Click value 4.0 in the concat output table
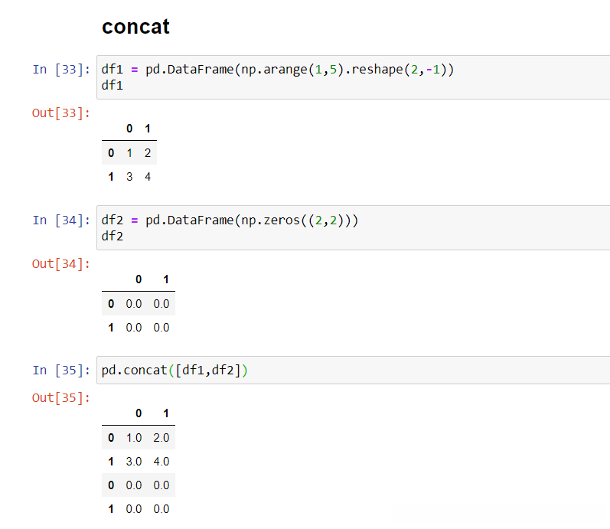 tap(161, 462)
